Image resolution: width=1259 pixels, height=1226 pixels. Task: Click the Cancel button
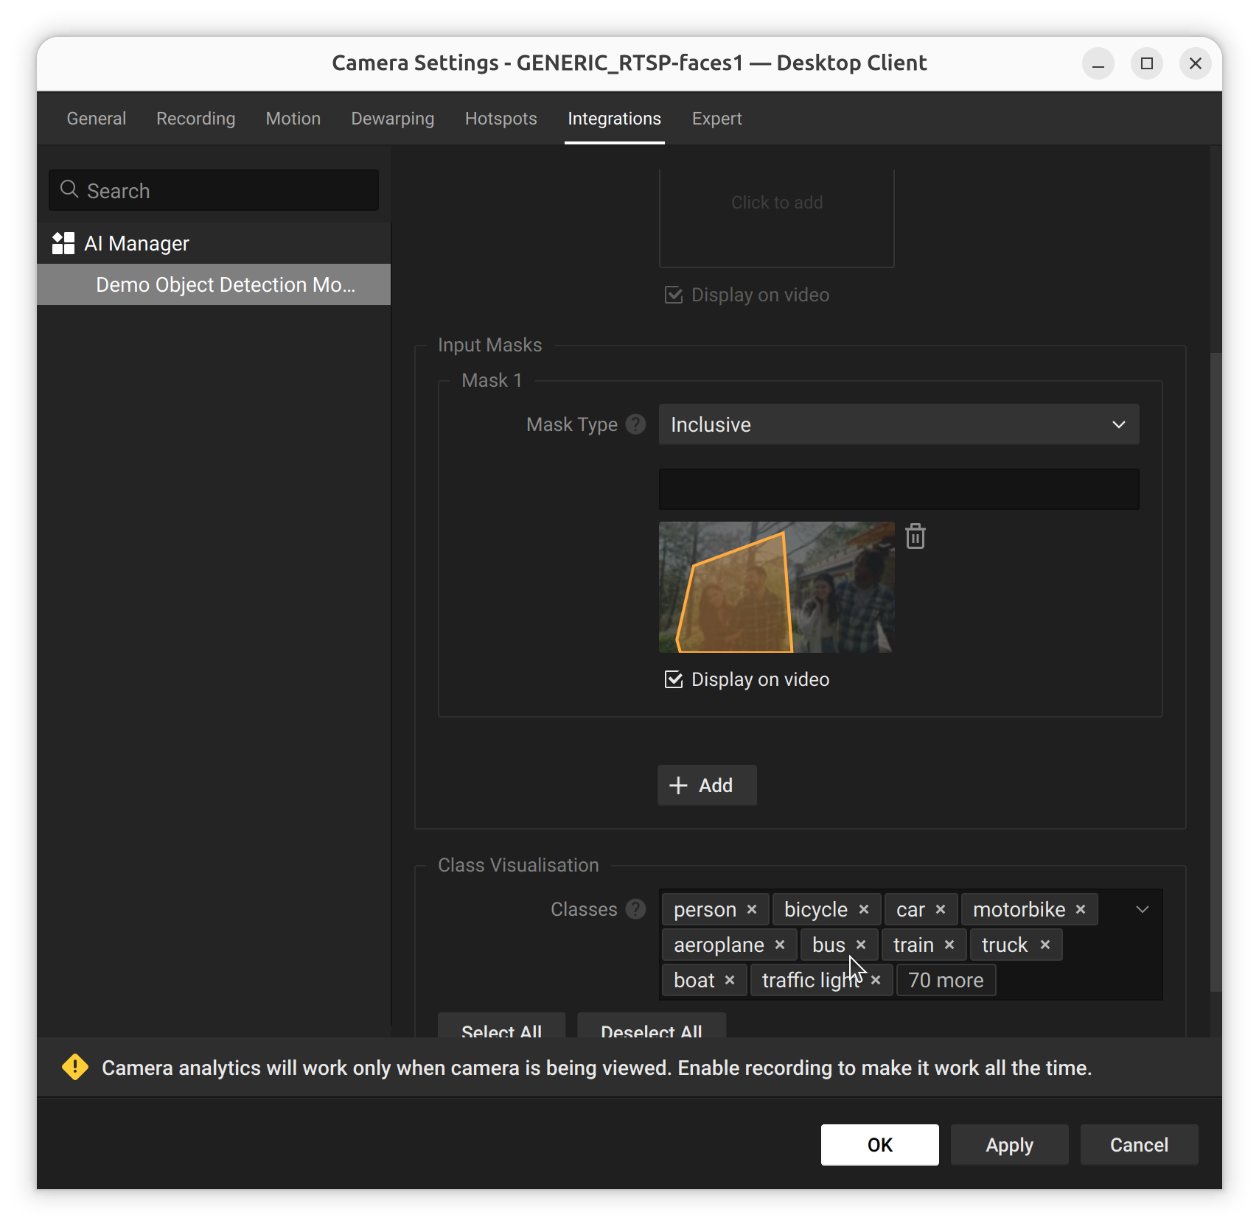coord(1140,1145)
